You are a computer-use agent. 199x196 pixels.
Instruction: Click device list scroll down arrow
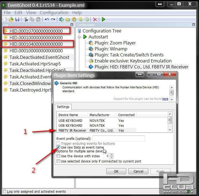(170, 130)
